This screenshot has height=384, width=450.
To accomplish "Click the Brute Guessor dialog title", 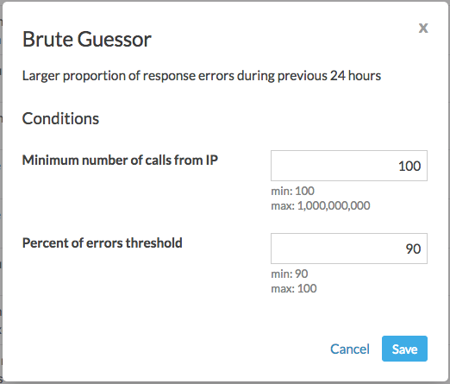I will 87,40.
